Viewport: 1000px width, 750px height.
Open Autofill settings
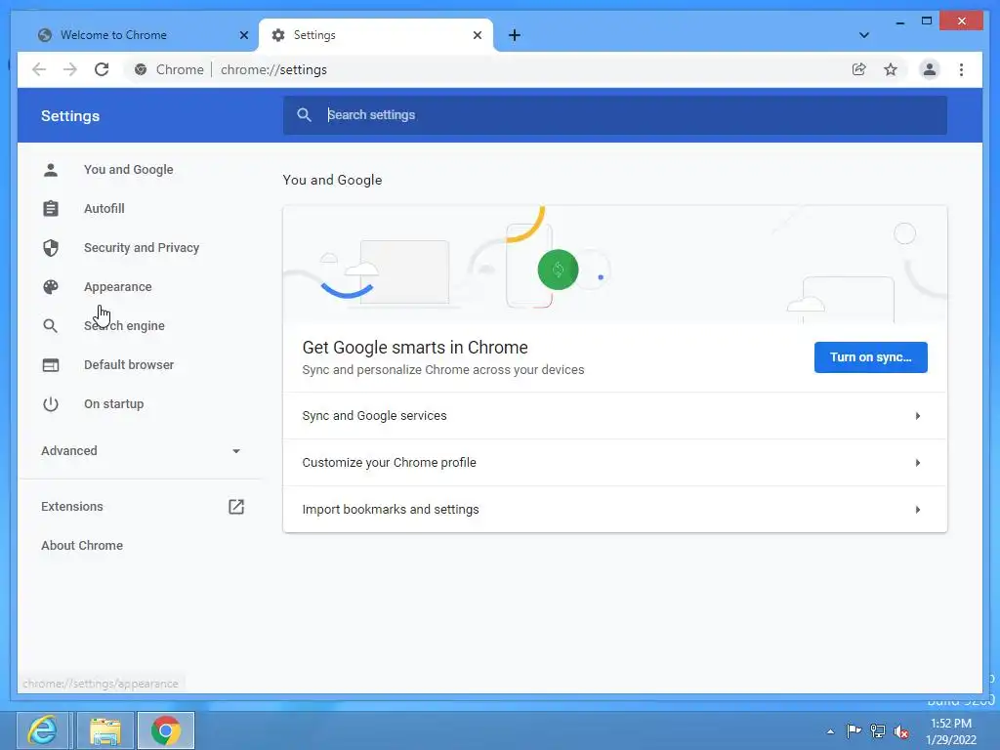coord(104,209)
